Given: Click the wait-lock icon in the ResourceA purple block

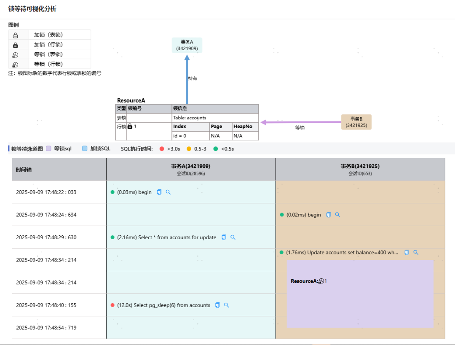Looking at the screenshot, I should pyautogui.click(x=321, y=281).
